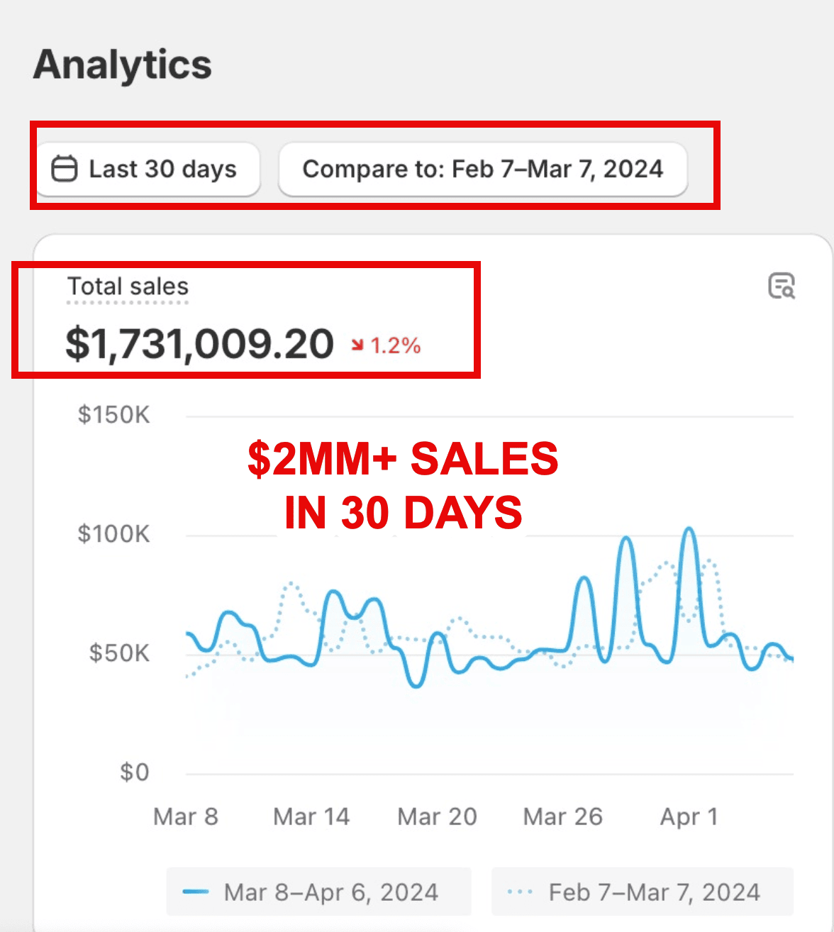
Task: Open the Compare to date range selector
Action: pyautogui.click(x=483, y=170)
